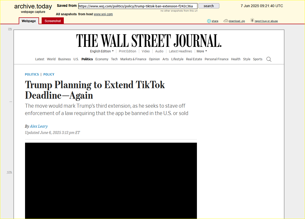Click the report bug lightbulb icon
Viewport: 305px width, 219px height.
[252, 20]
